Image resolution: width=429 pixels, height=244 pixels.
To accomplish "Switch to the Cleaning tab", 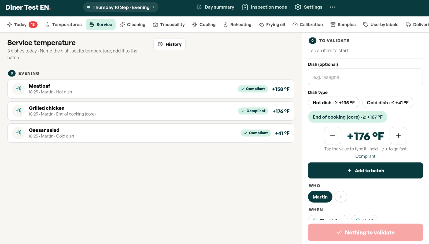I will point(132,25).
